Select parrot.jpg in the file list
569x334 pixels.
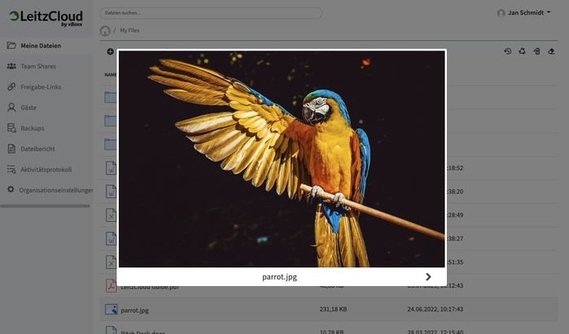(329, 310)
